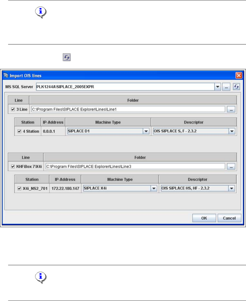The image size is (246, 301).
Task: Click Folder header above Line1 path
Action: tap(133, 100)
